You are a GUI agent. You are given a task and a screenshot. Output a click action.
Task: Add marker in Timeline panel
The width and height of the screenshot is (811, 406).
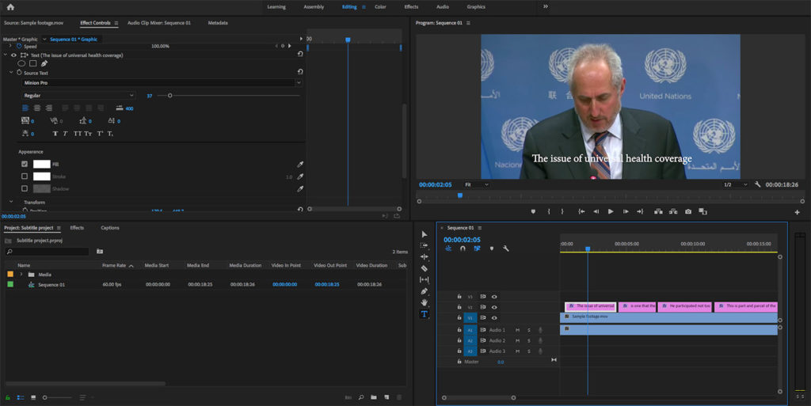point(491,249)
